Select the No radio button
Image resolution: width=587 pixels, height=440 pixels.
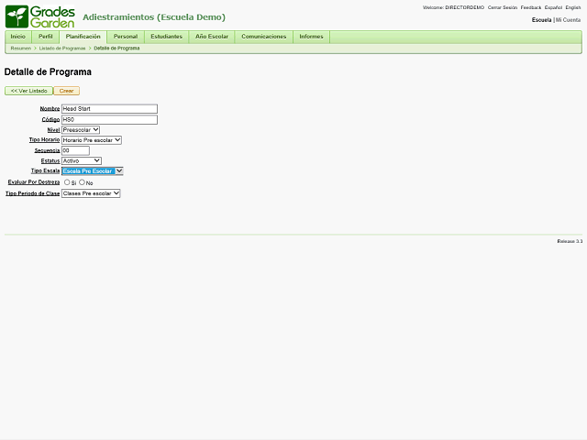click(82, 182)
